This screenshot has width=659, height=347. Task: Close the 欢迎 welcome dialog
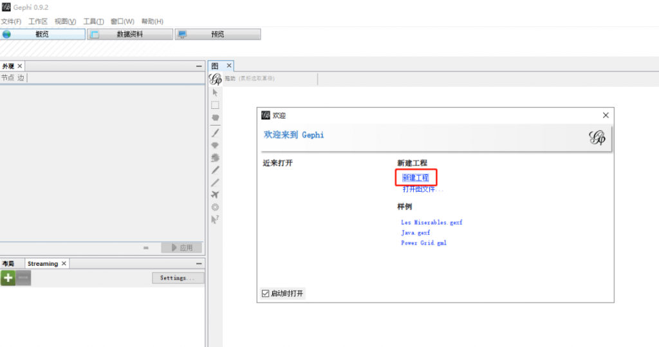click(606, 115)
